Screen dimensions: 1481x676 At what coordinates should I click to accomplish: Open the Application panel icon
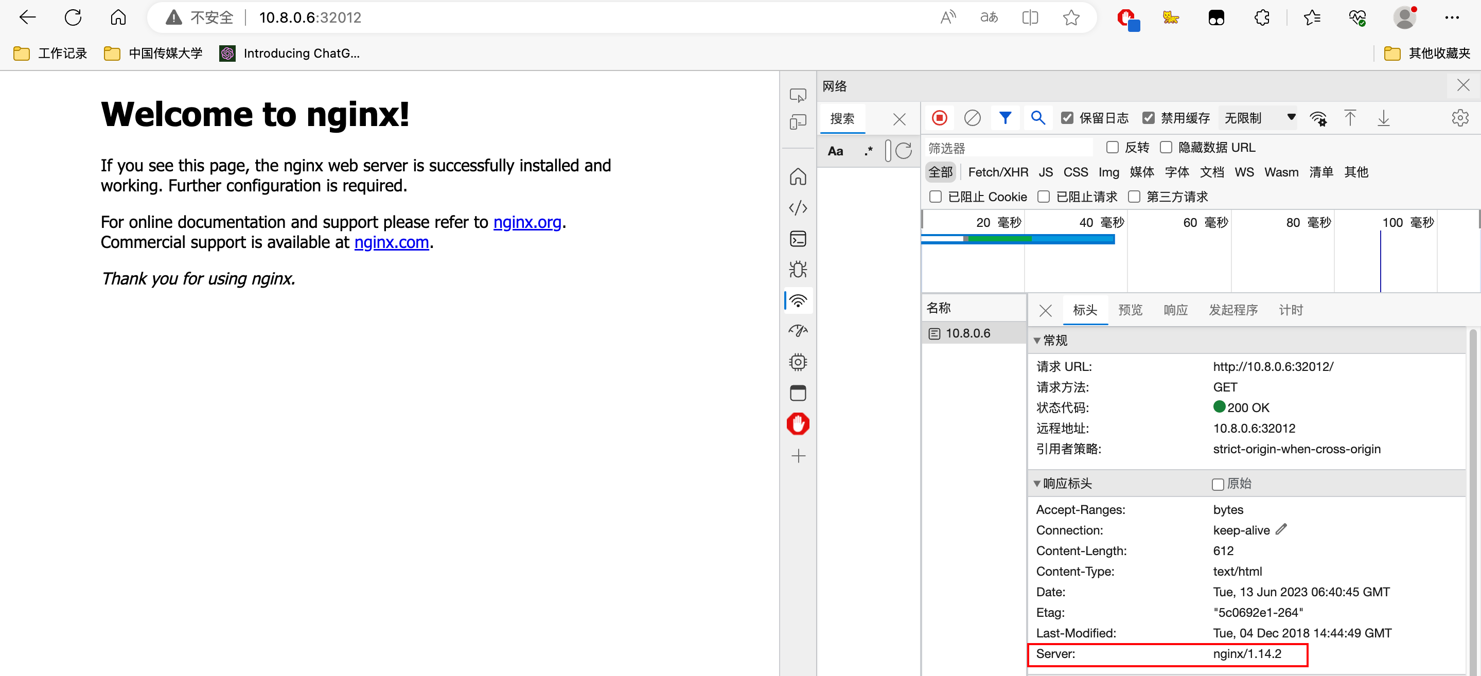tap(798, 393)
